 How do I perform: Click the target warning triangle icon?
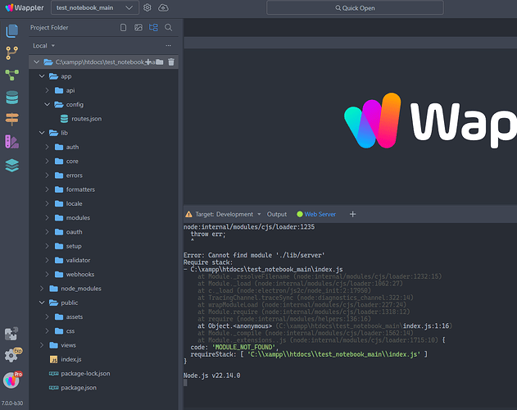pos(188,214)
